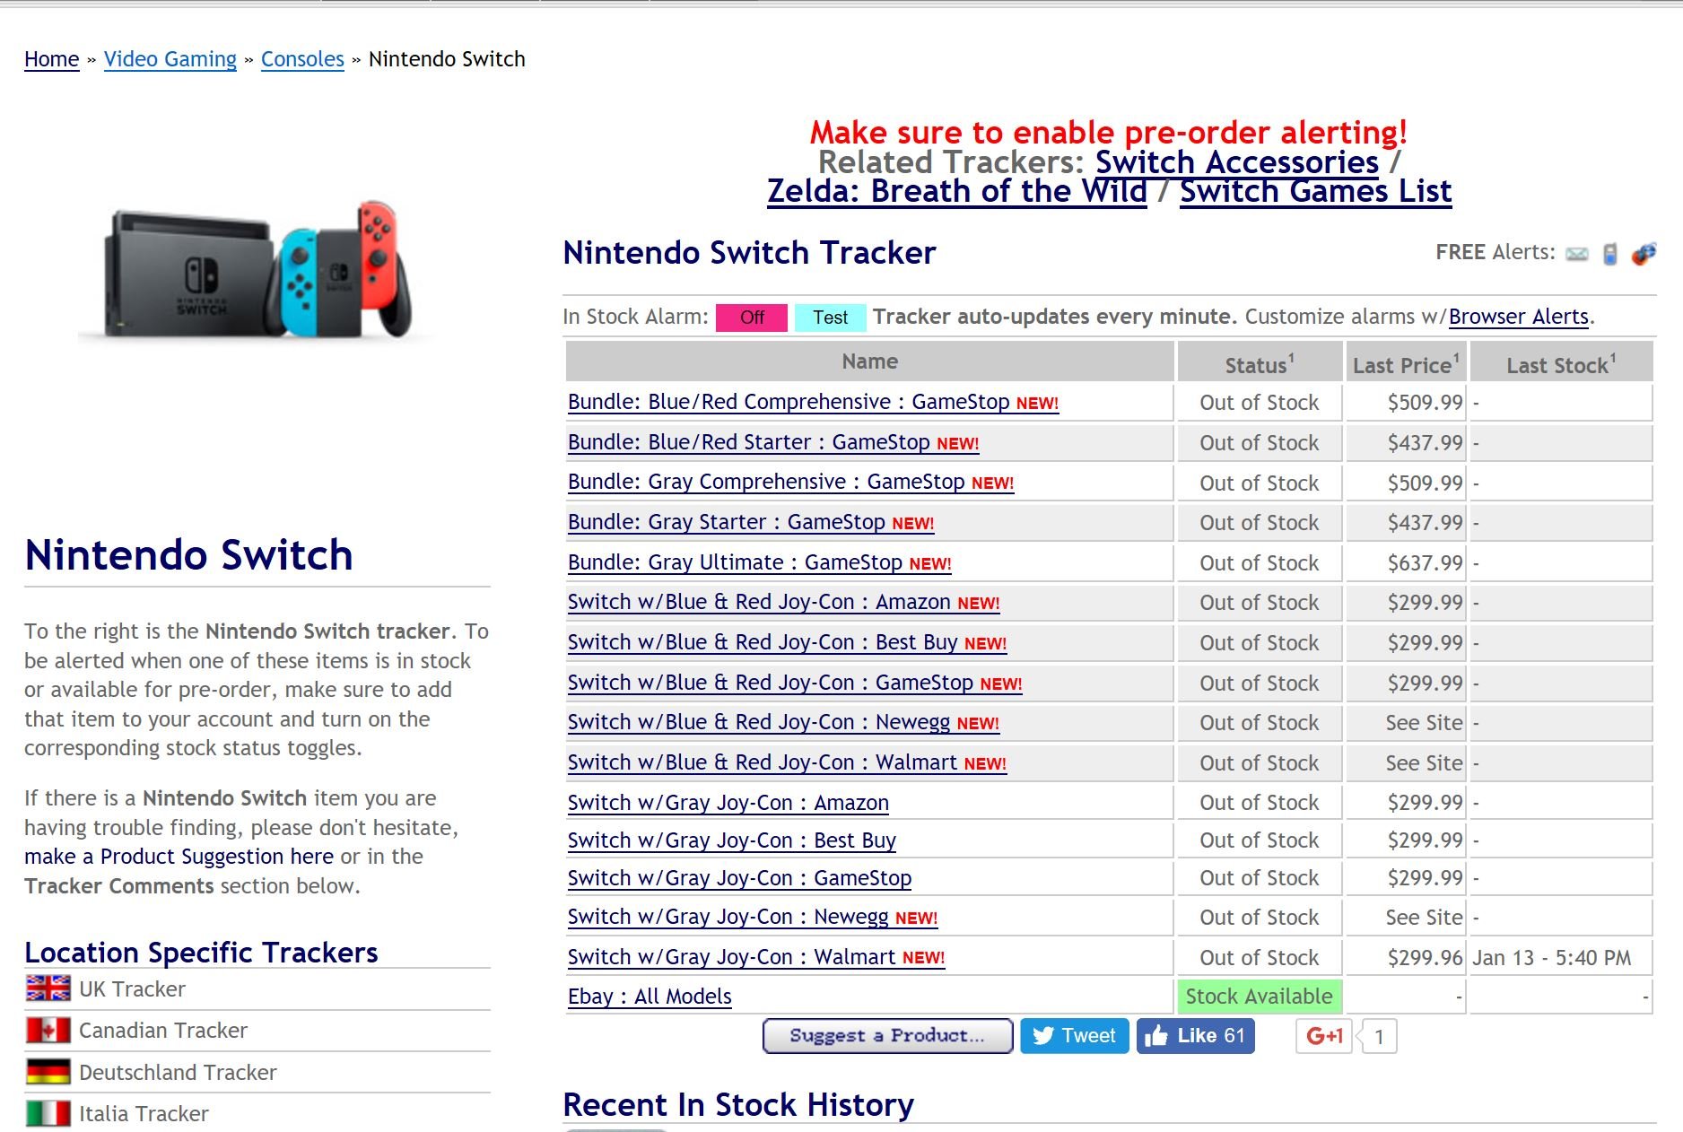Image resolution: width=1683 pixels, height=1132 pixels.
Task: Click the Nintendo Switch console image
Action: [x=257, y=270]
